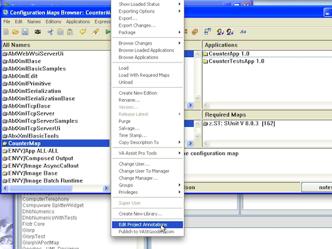332x249 pixels.
Task: Select Time Stamp... menu entry
Action: point(147,135)
